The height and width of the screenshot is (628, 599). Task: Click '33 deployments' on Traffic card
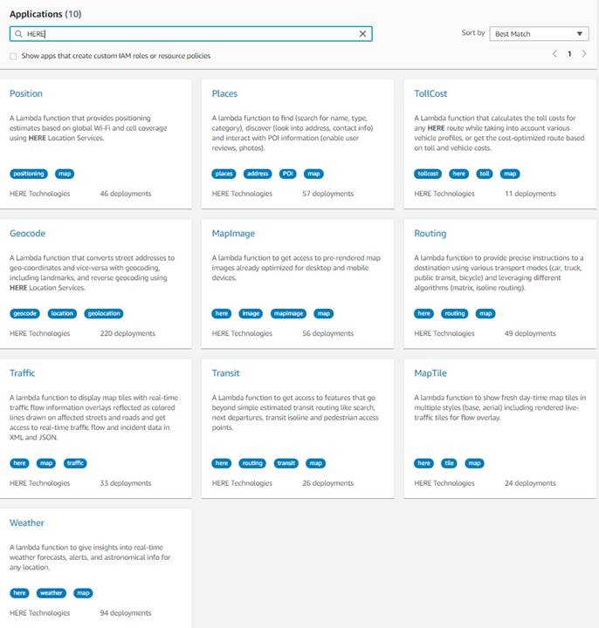[126, 483]
